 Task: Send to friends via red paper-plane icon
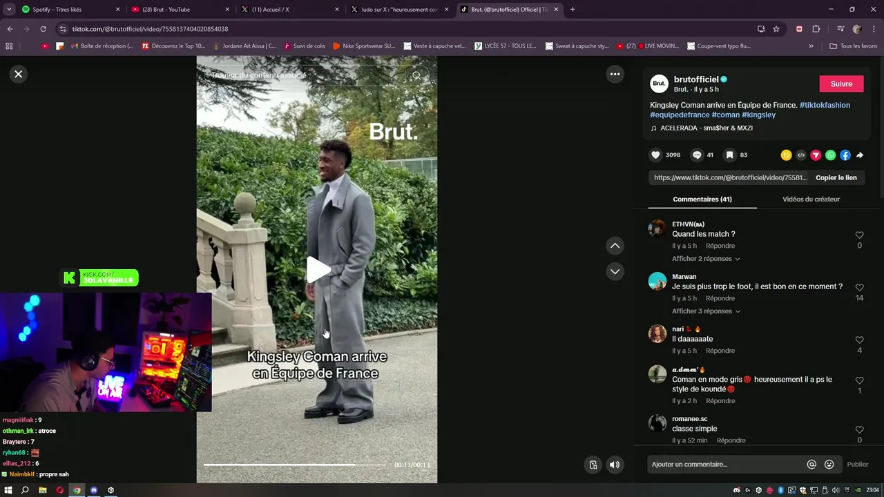click(x=816, y=155)
